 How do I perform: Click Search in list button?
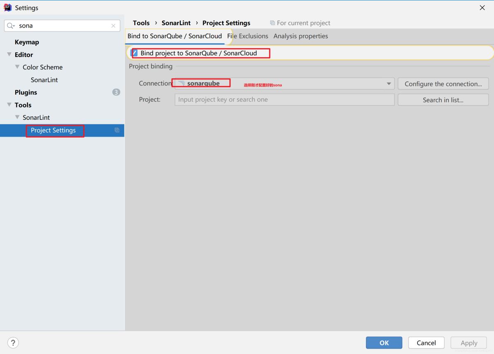(443, 100)
